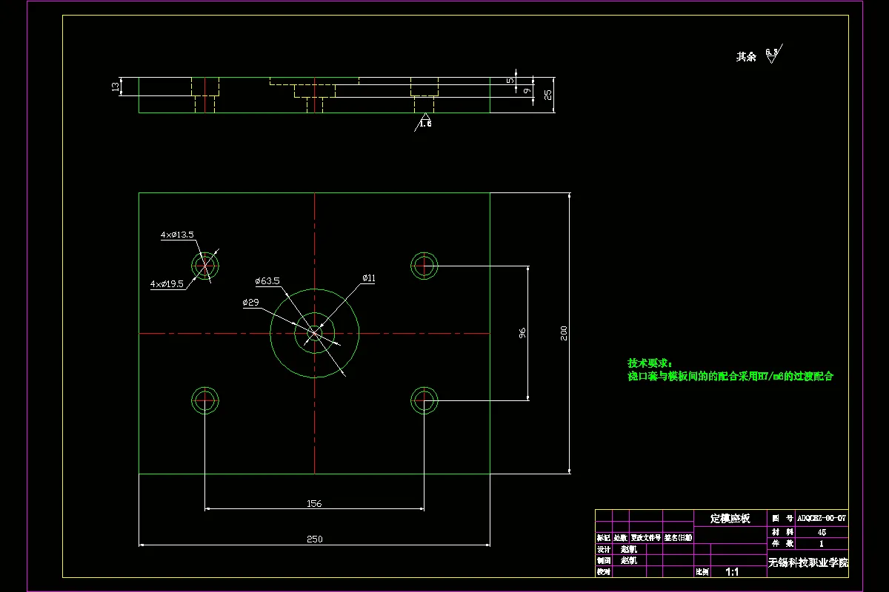Pick the upper-right counterbored hole circle
This screenshot has height=592, width=889.
[424, 265]
